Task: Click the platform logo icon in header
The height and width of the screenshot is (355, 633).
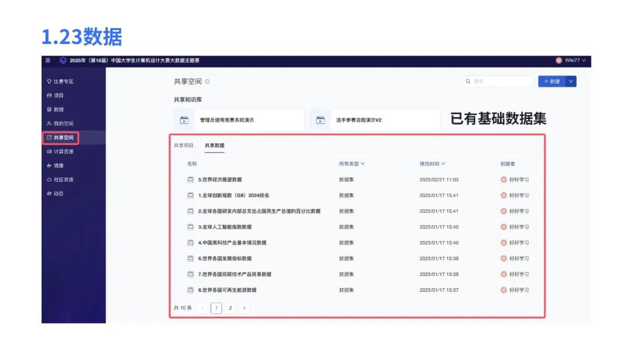Action: click(x=63, y=60)
